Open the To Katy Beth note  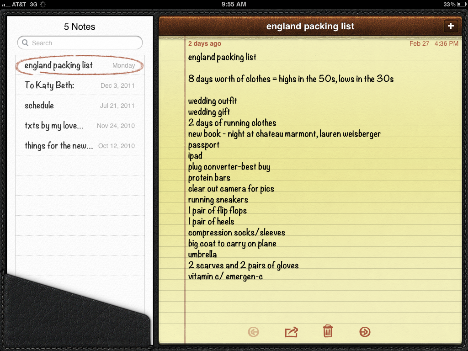click(80, 85)
